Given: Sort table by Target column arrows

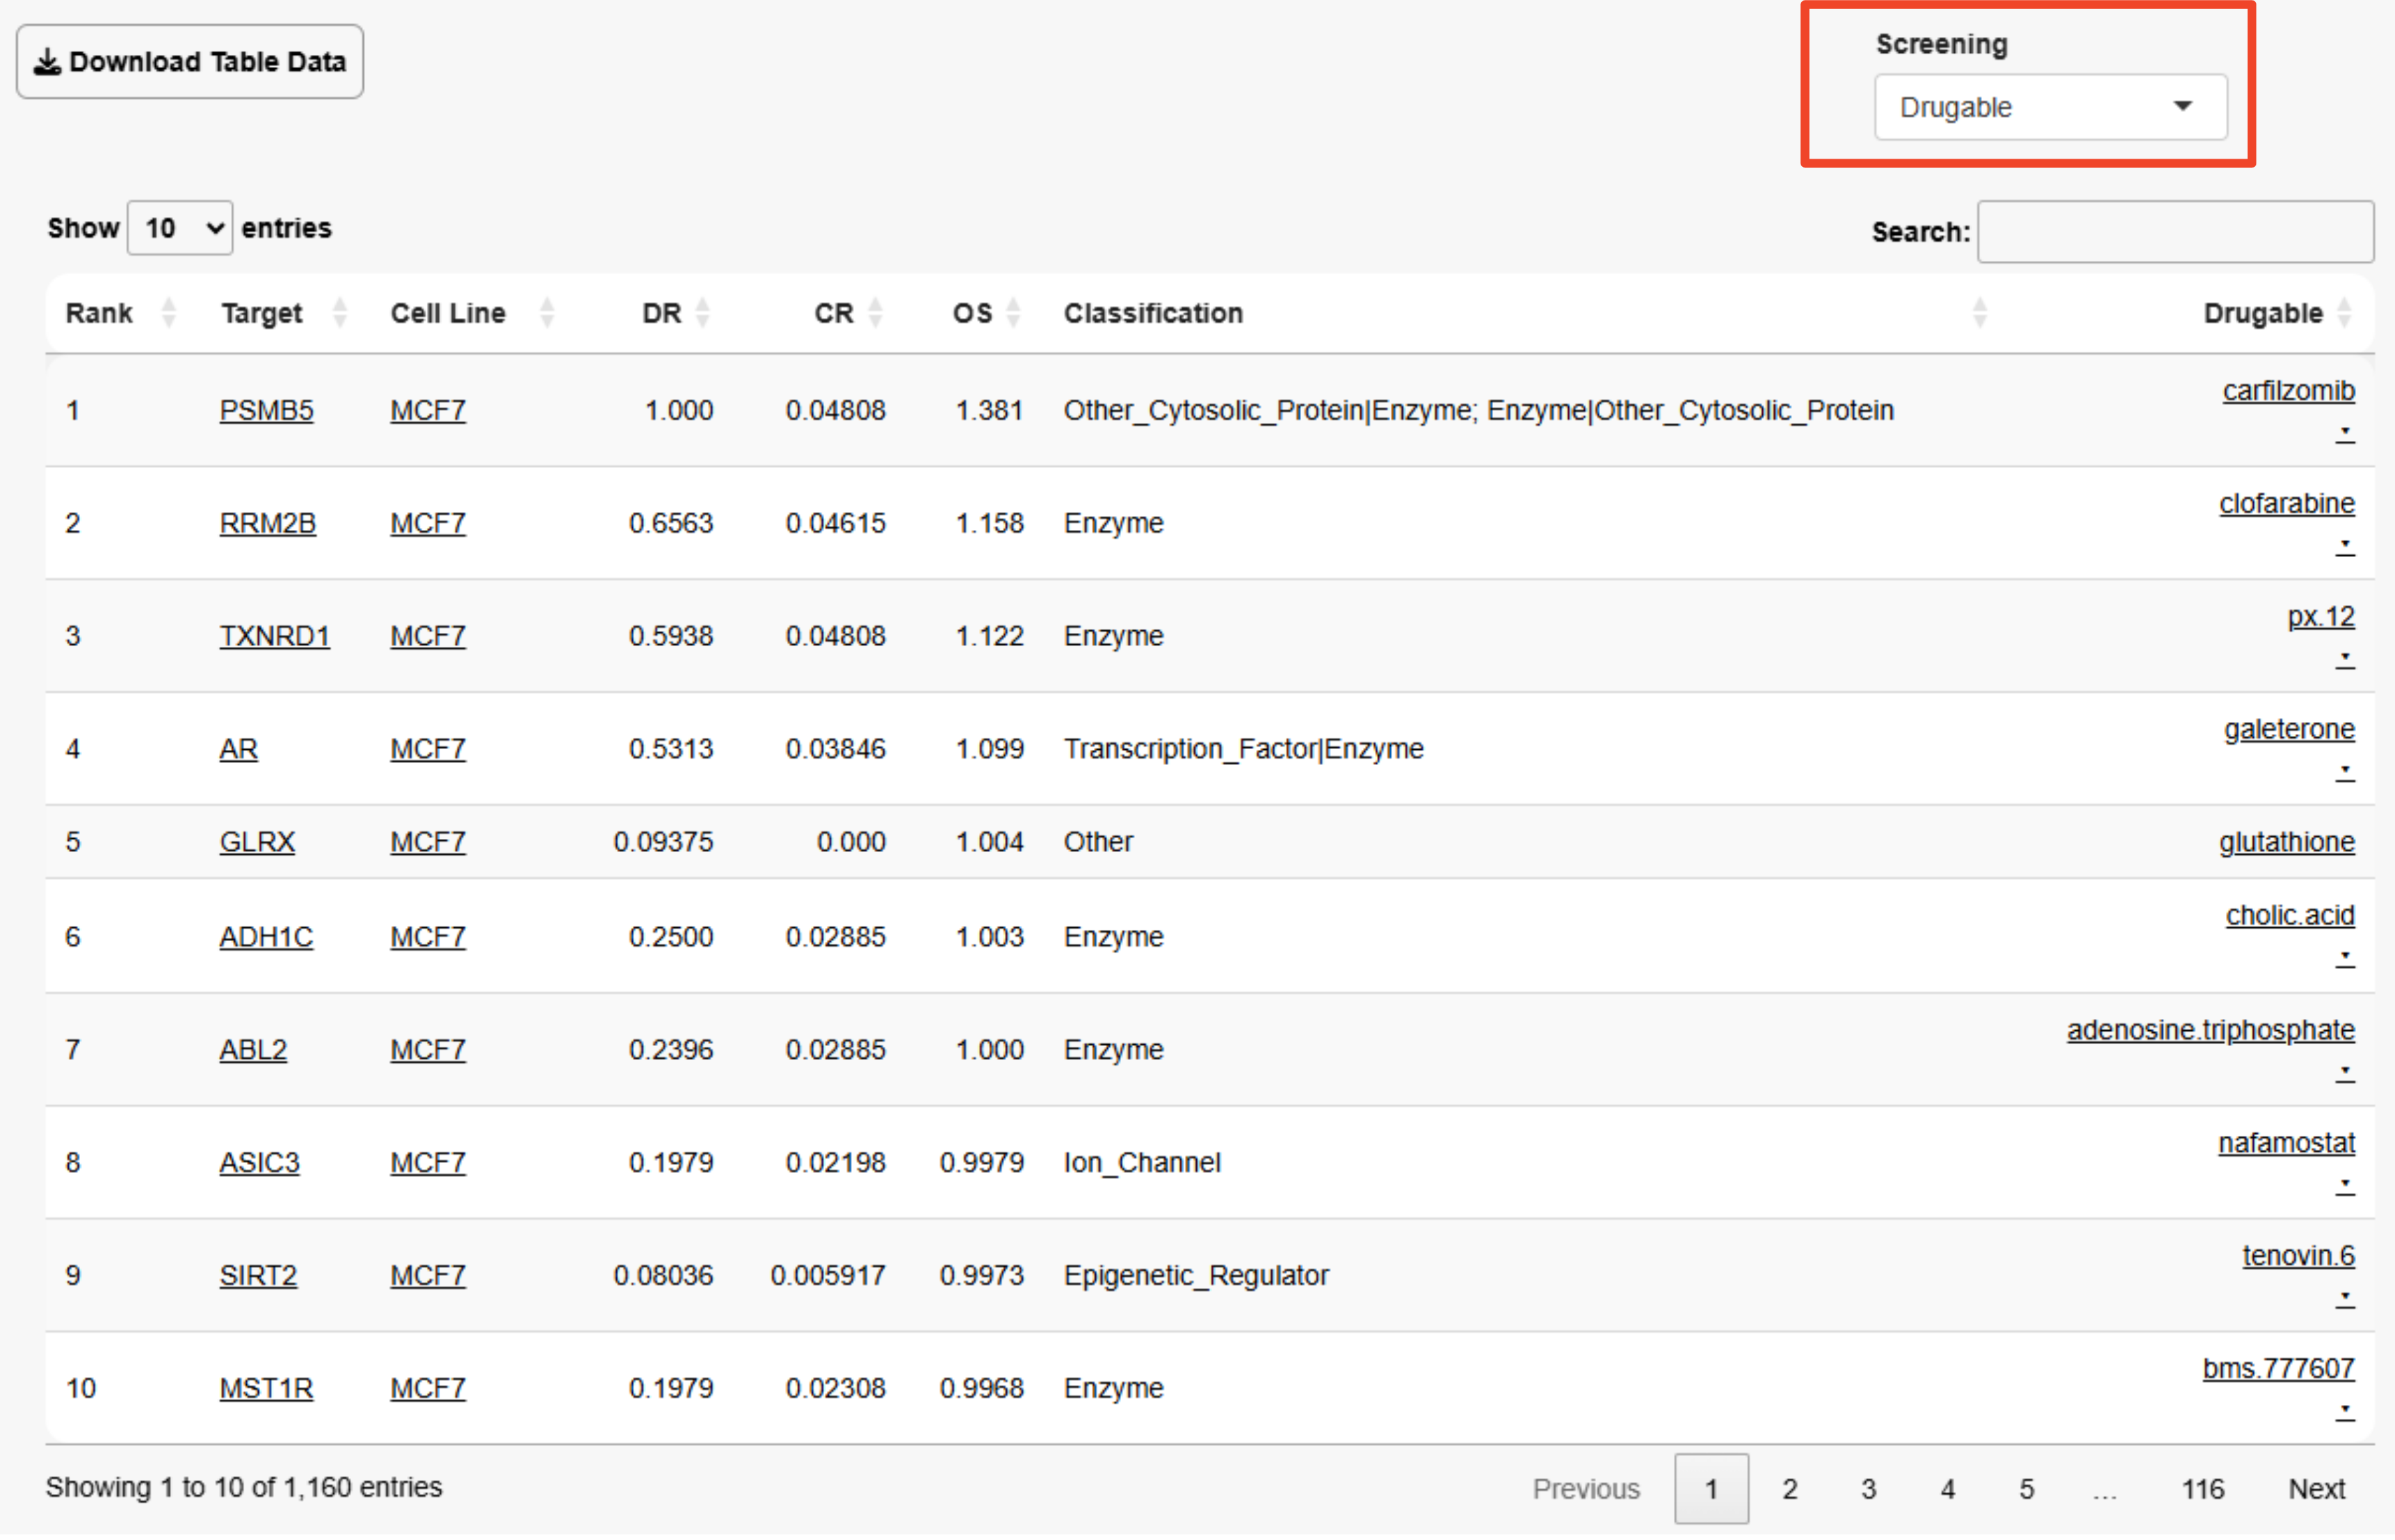Looking at the screenshot, I should (x=340, y=313).
